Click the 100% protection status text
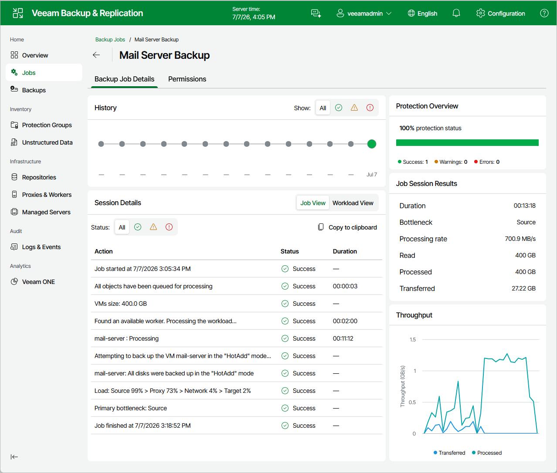 tap(430, 128)
